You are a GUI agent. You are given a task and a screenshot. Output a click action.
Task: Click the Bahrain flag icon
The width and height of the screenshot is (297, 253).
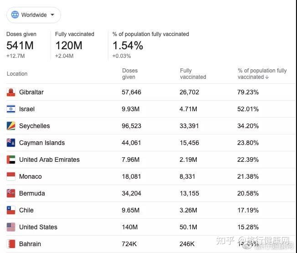tap(11, 244)
